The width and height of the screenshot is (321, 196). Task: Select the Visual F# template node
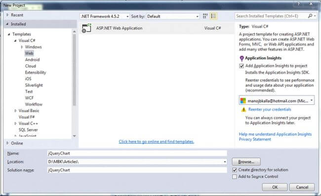(27, 117)
